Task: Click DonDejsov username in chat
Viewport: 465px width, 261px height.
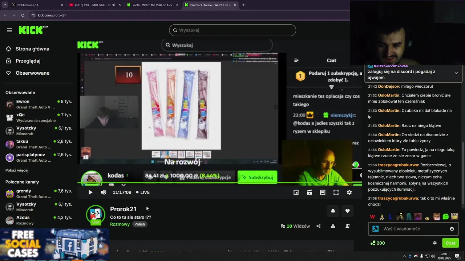Action: 389,87
